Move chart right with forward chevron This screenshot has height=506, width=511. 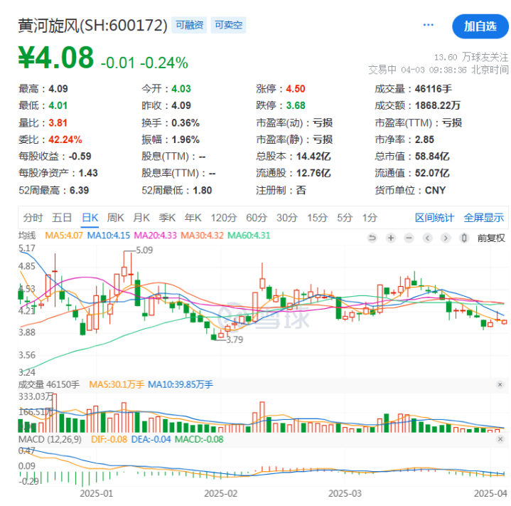[x=446, y=238]
